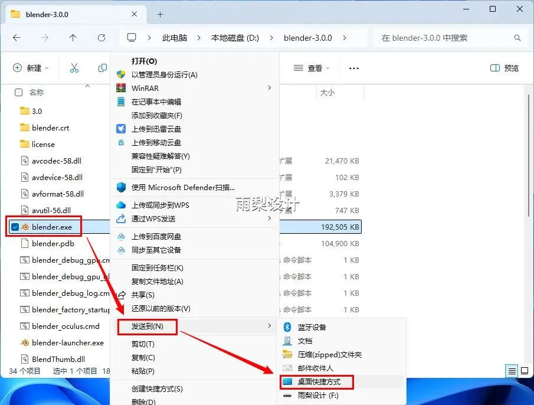
Task: Refresh the current folder view
Action: (x=101, y=38)
